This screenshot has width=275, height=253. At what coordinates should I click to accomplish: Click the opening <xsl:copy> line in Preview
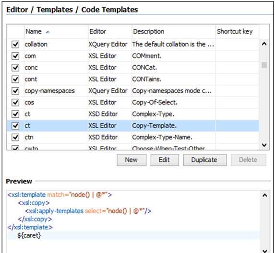pyautogui.click(x=34, y=203)
